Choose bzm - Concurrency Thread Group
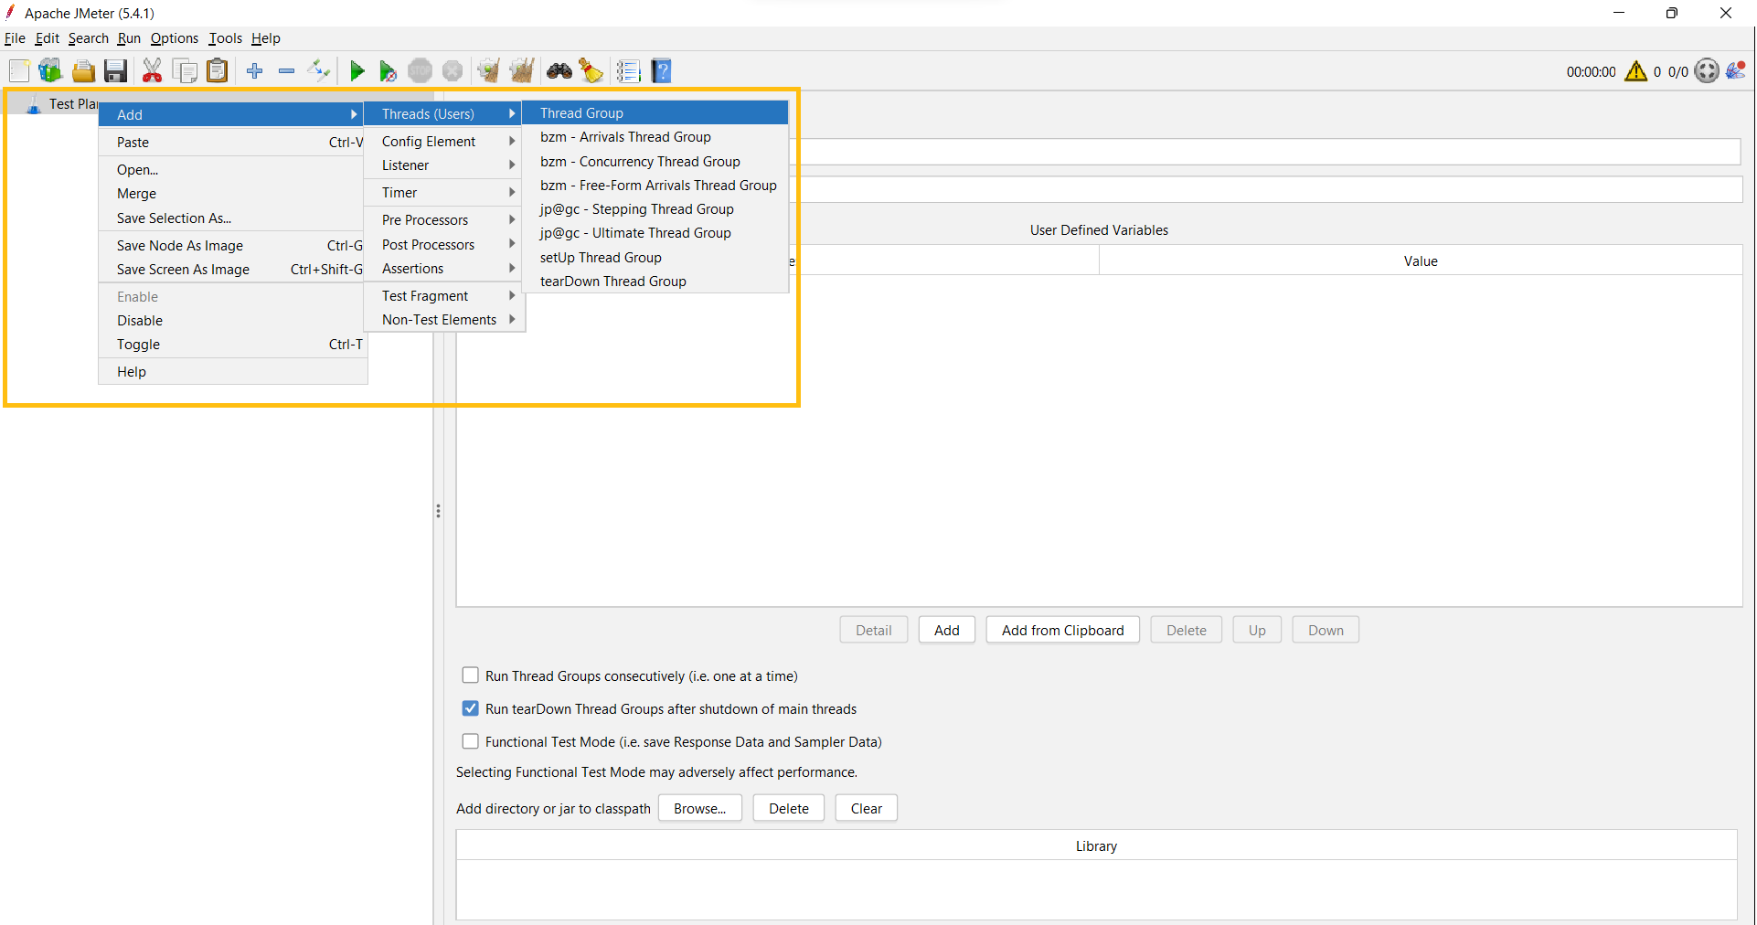The height and width of the screenshot is (925, 1757). tap(655, 161)
